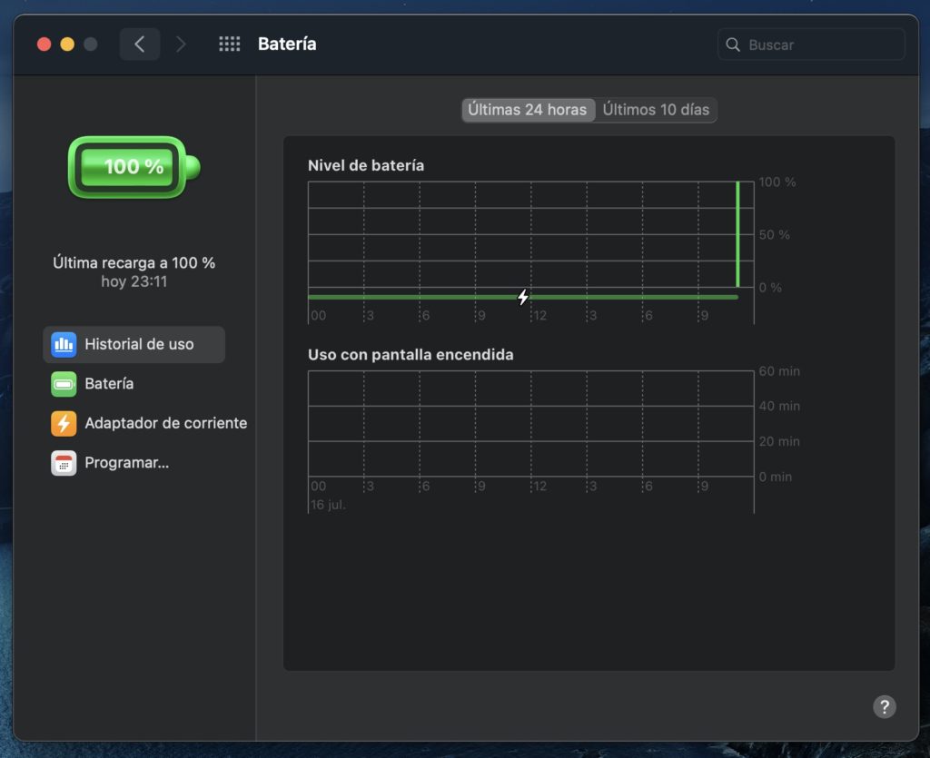Click the forward chevron navigation button
The width and height of the screenshot is (930, 758).
coord(180,44)
